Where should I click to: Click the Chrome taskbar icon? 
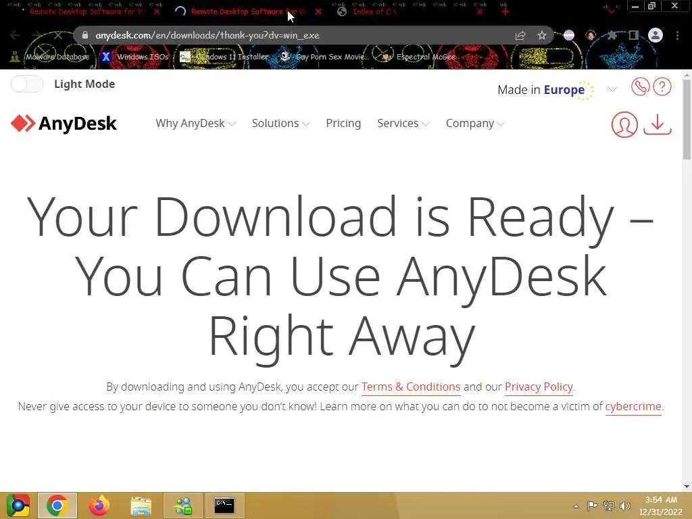57,505
